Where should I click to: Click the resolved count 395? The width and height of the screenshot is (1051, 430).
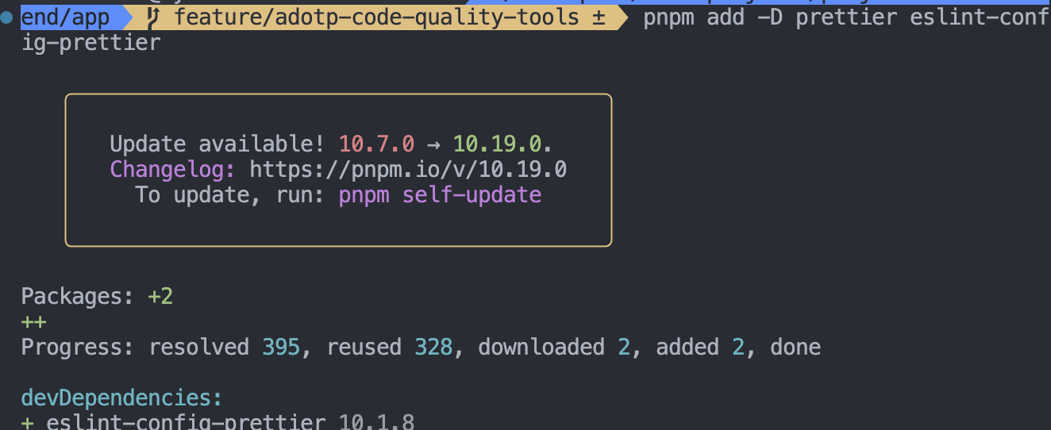[281, 347]
